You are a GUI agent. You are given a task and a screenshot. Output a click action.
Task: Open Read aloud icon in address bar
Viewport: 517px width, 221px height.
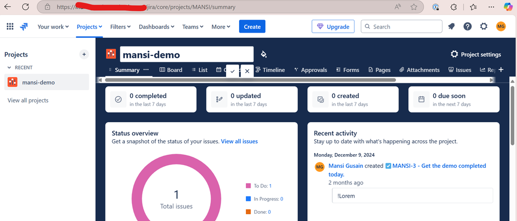pos(397,7)
